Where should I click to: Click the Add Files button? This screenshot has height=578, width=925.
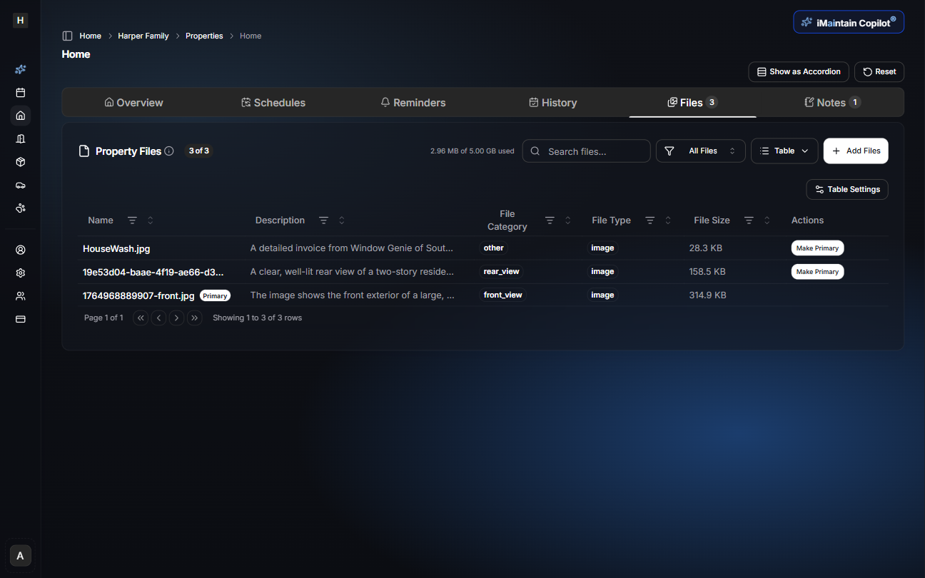tap(855, 151)
